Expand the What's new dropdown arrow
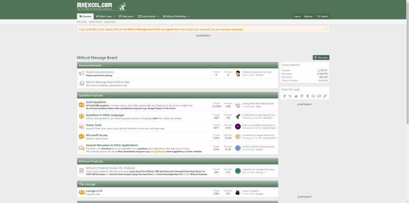 114,16
